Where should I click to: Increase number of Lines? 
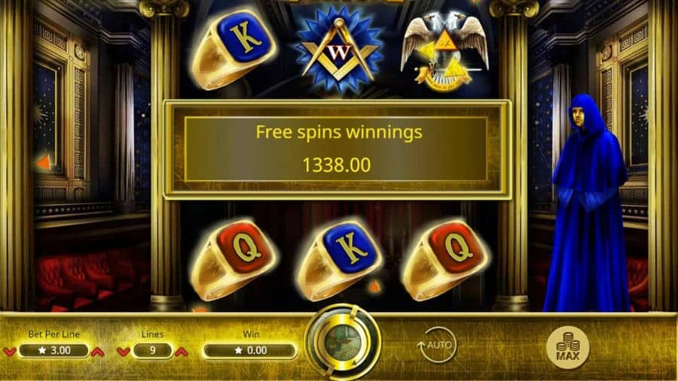click(181, 351)
